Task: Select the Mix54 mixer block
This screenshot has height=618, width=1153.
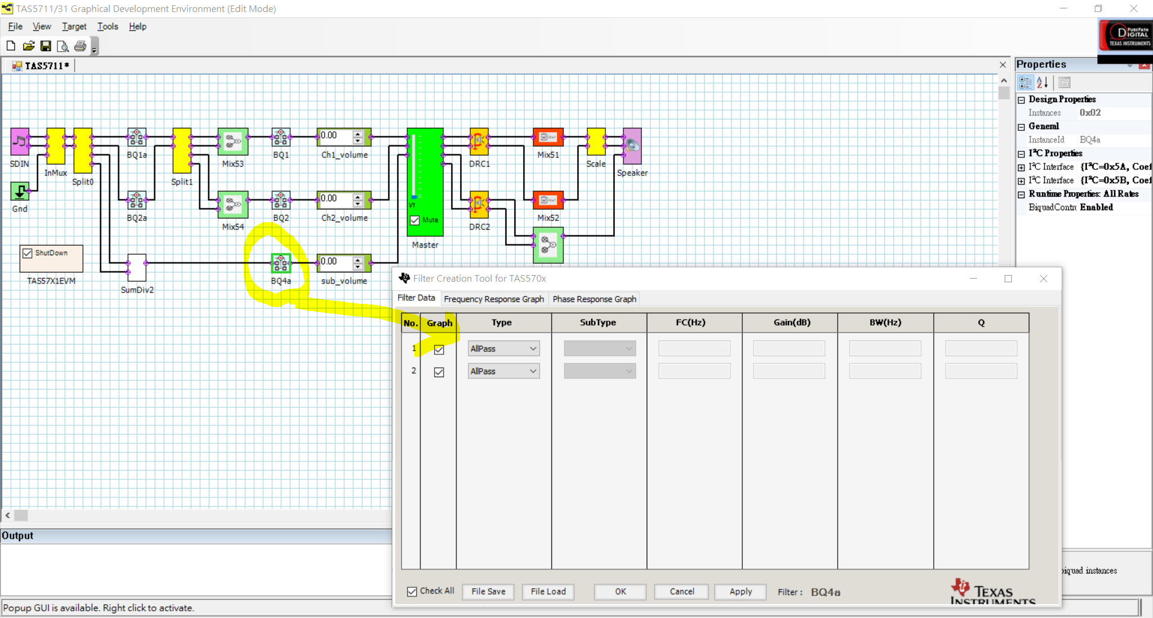Action: (x=233, y=205)
